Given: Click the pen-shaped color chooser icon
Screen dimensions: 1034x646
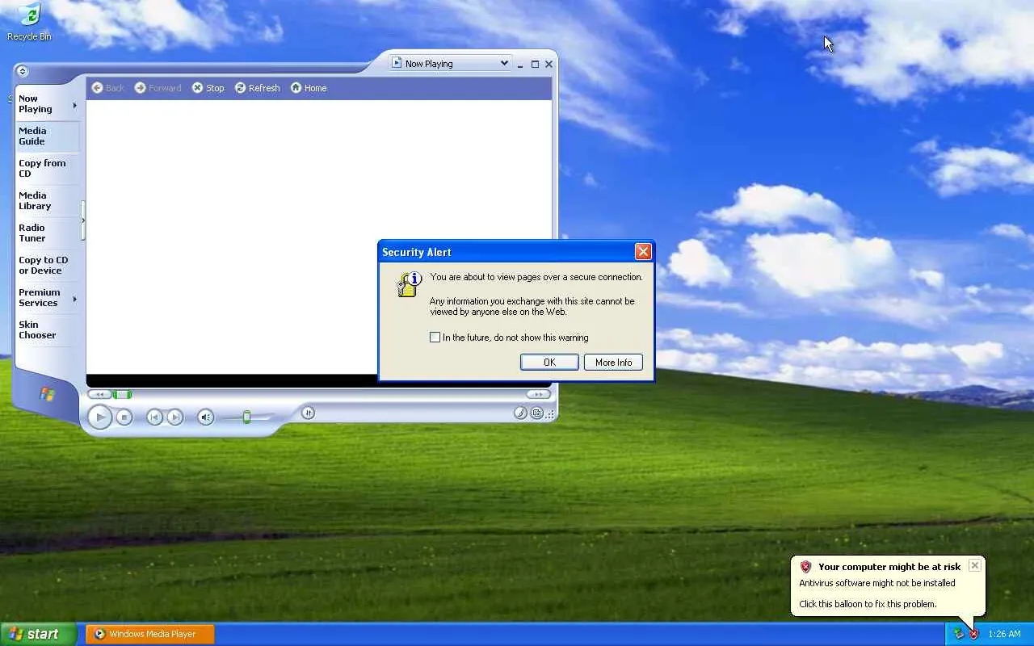Looking at the screenshot, I should coord(521,413).
